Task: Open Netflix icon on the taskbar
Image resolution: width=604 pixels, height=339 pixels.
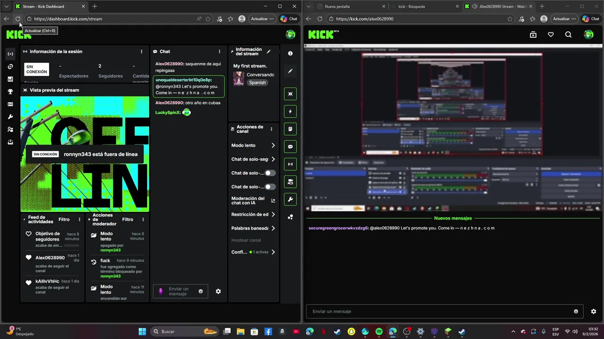Action: (x=323, y=331)
